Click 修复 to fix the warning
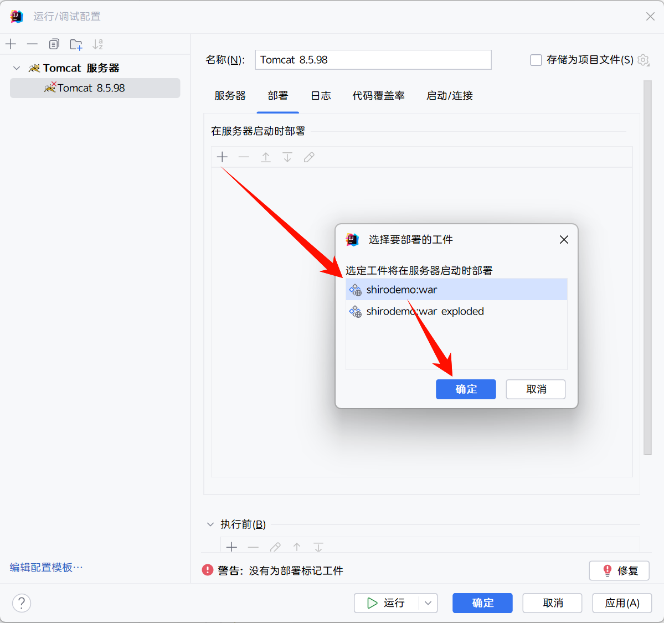664x623 pixels. 619,570
